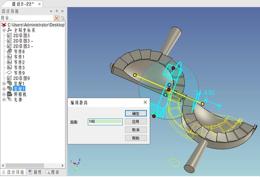Click the 21.630 dimension value
The height and width of the screenshot is (177, 260).
[x=205, y=92]
